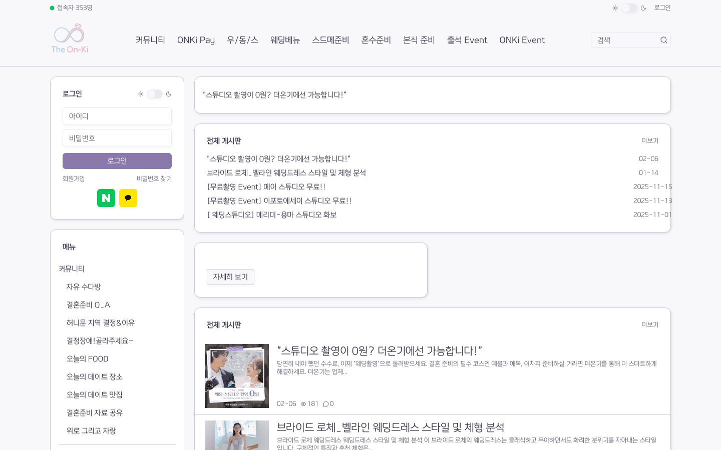Click the The On-Ki logo
The height and width of the screenshot is (450, 721).
click(x=69, y=38)
